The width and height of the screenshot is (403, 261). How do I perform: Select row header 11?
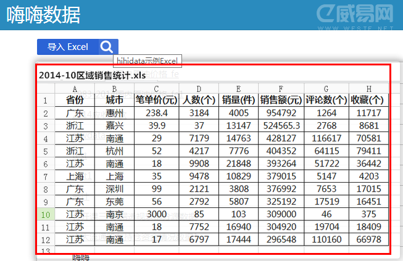(x=46, y=227)
